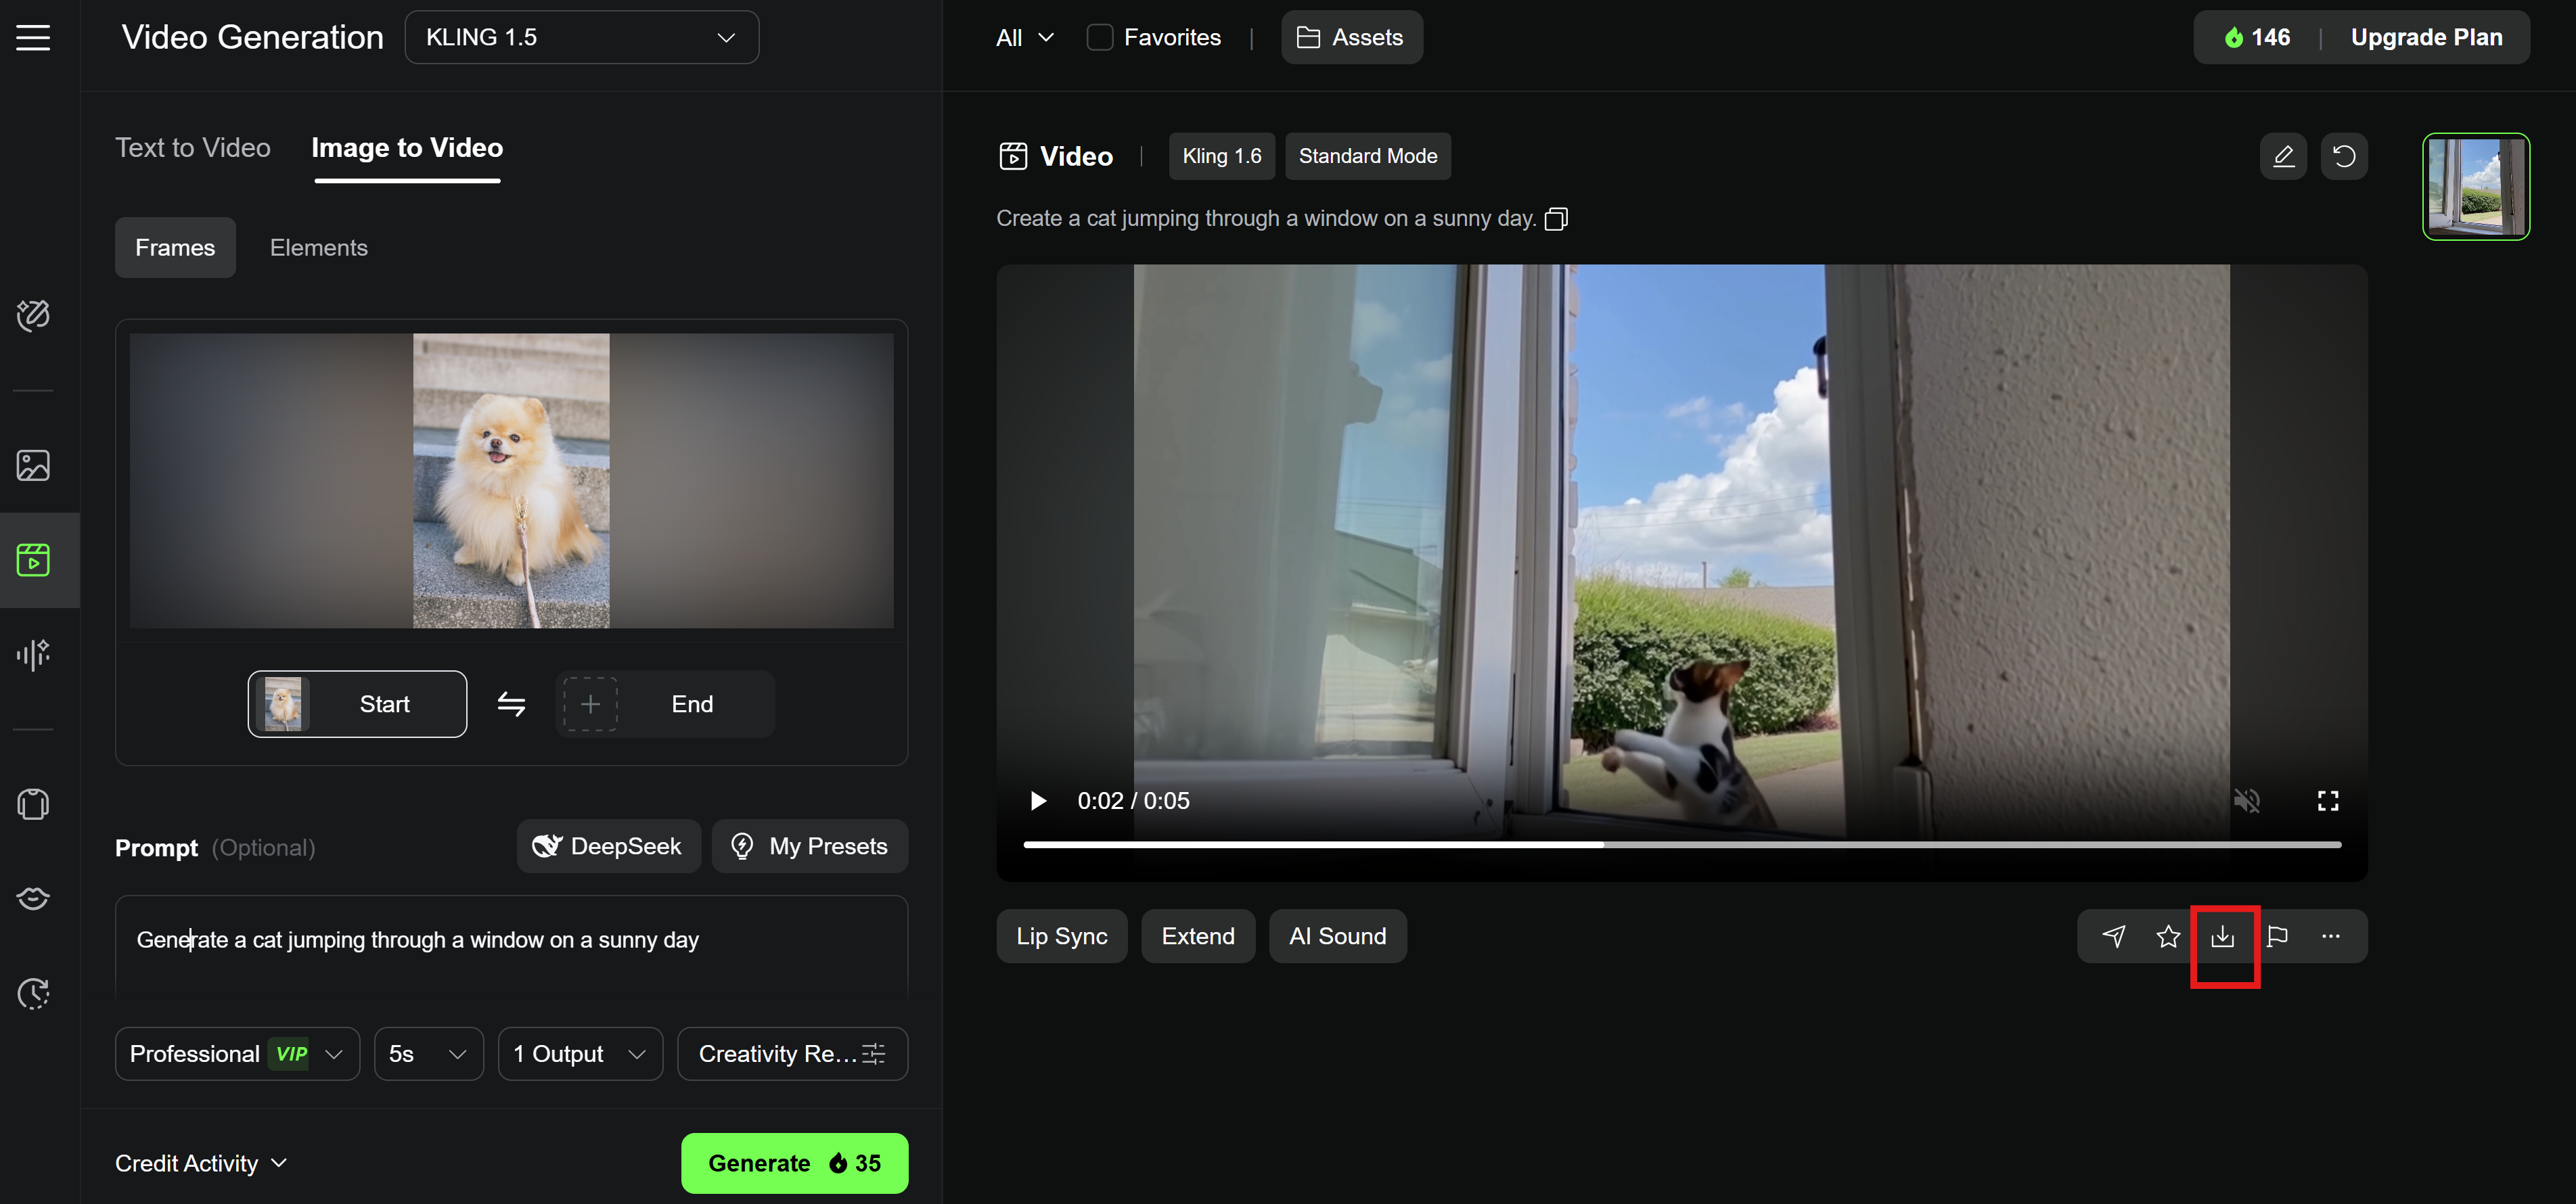
Task: Expand the KLING 1.5 model dropdown
Action: (x=582, y=37)
